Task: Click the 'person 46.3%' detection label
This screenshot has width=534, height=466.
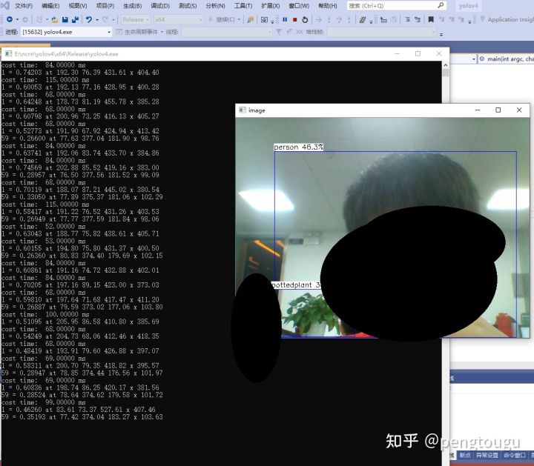Action: (x=298, y=147)
